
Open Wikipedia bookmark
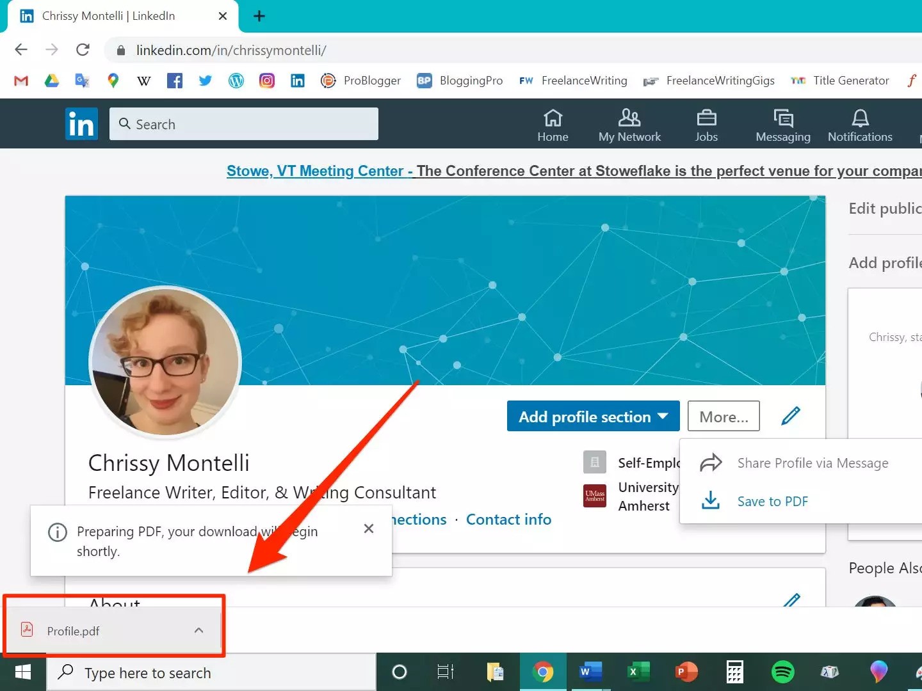[x=144, y=81]
